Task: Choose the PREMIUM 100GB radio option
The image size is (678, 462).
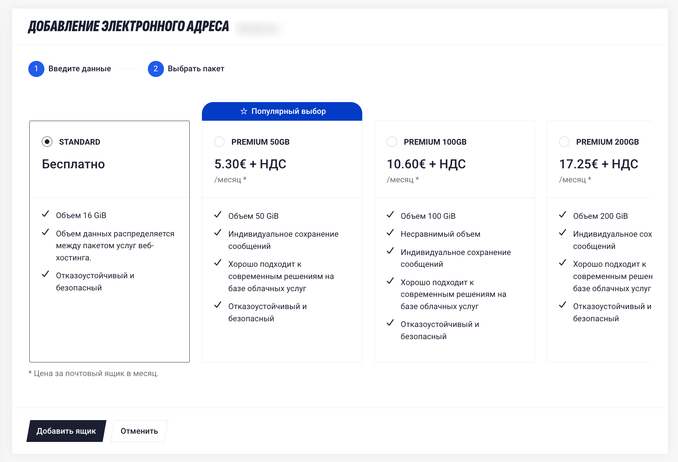Action: point(392,142)
